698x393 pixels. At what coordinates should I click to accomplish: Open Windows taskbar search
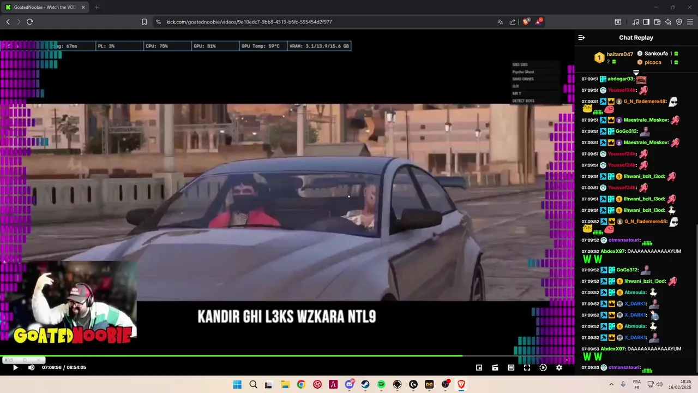[253, 384]
